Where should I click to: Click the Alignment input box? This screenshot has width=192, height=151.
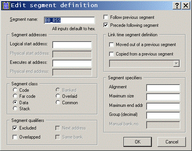163,88
